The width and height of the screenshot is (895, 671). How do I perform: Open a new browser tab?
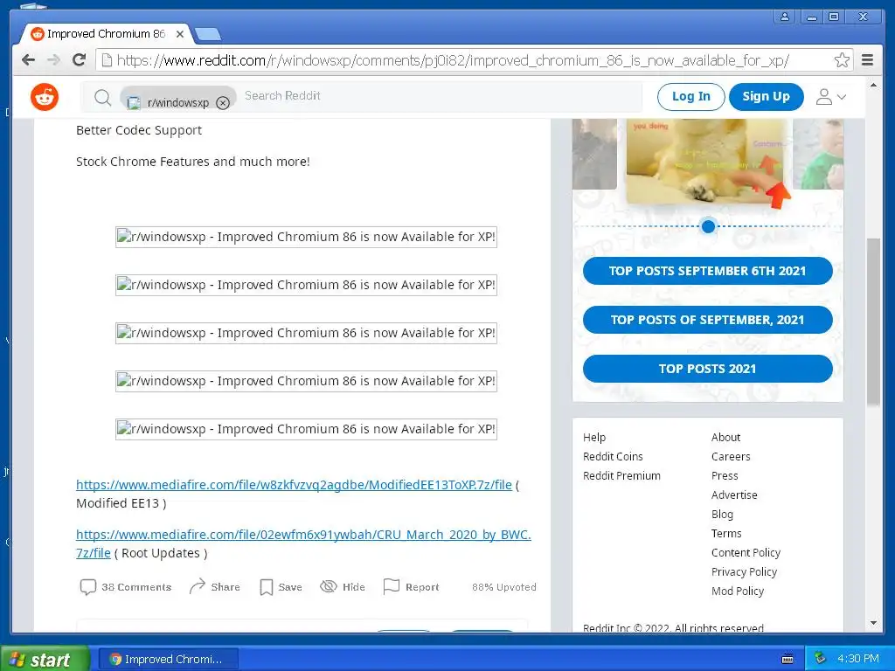tap(208, 35)
